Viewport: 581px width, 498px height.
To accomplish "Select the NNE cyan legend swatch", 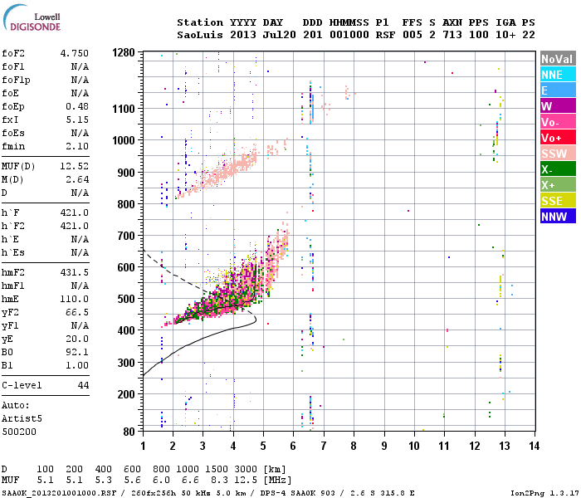I will [x=558, y=75].
